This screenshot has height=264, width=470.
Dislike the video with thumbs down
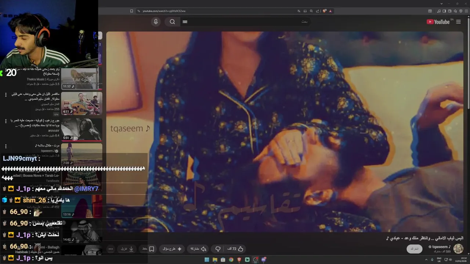pyautogui.click(x=218, y=249)
